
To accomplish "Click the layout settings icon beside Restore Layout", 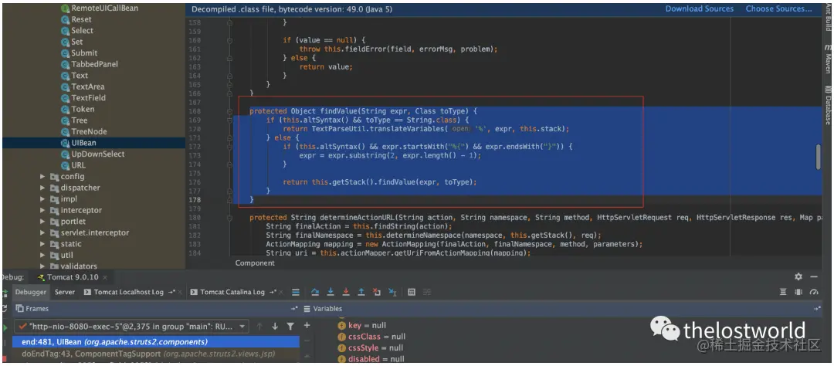I will [798, 292].
